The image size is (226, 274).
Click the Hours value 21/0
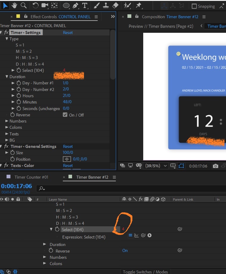coord(66,96)
